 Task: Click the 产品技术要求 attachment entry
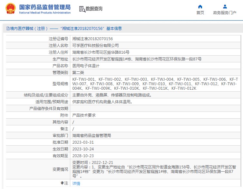point(84,115)
